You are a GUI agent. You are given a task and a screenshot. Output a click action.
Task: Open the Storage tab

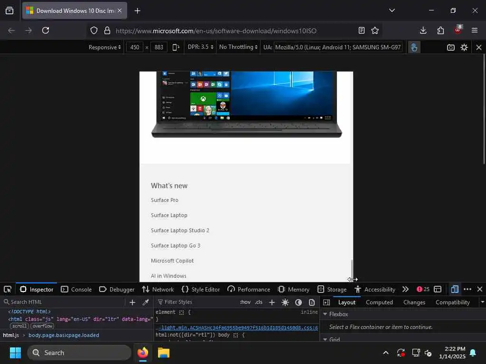pos(332,290)
